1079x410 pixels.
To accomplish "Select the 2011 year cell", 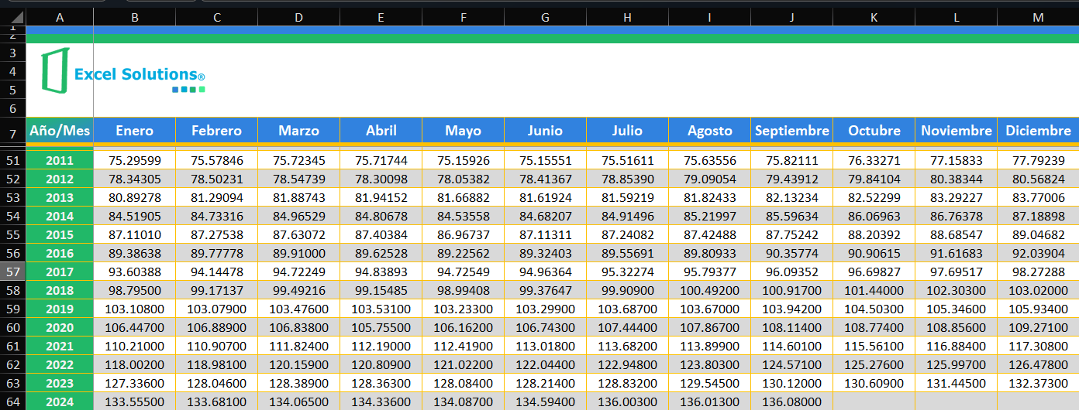I will tap(60, 160).
